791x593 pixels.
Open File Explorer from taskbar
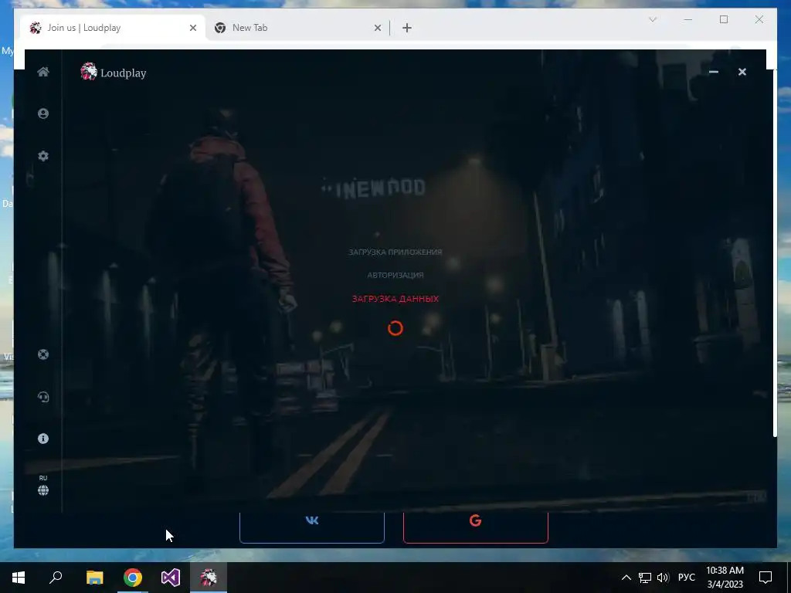94,578
